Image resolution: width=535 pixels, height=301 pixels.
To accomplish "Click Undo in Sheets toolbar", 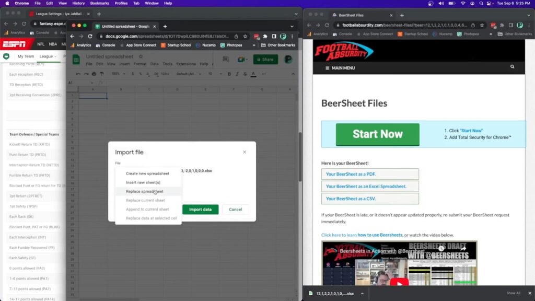I will [78, 74].
